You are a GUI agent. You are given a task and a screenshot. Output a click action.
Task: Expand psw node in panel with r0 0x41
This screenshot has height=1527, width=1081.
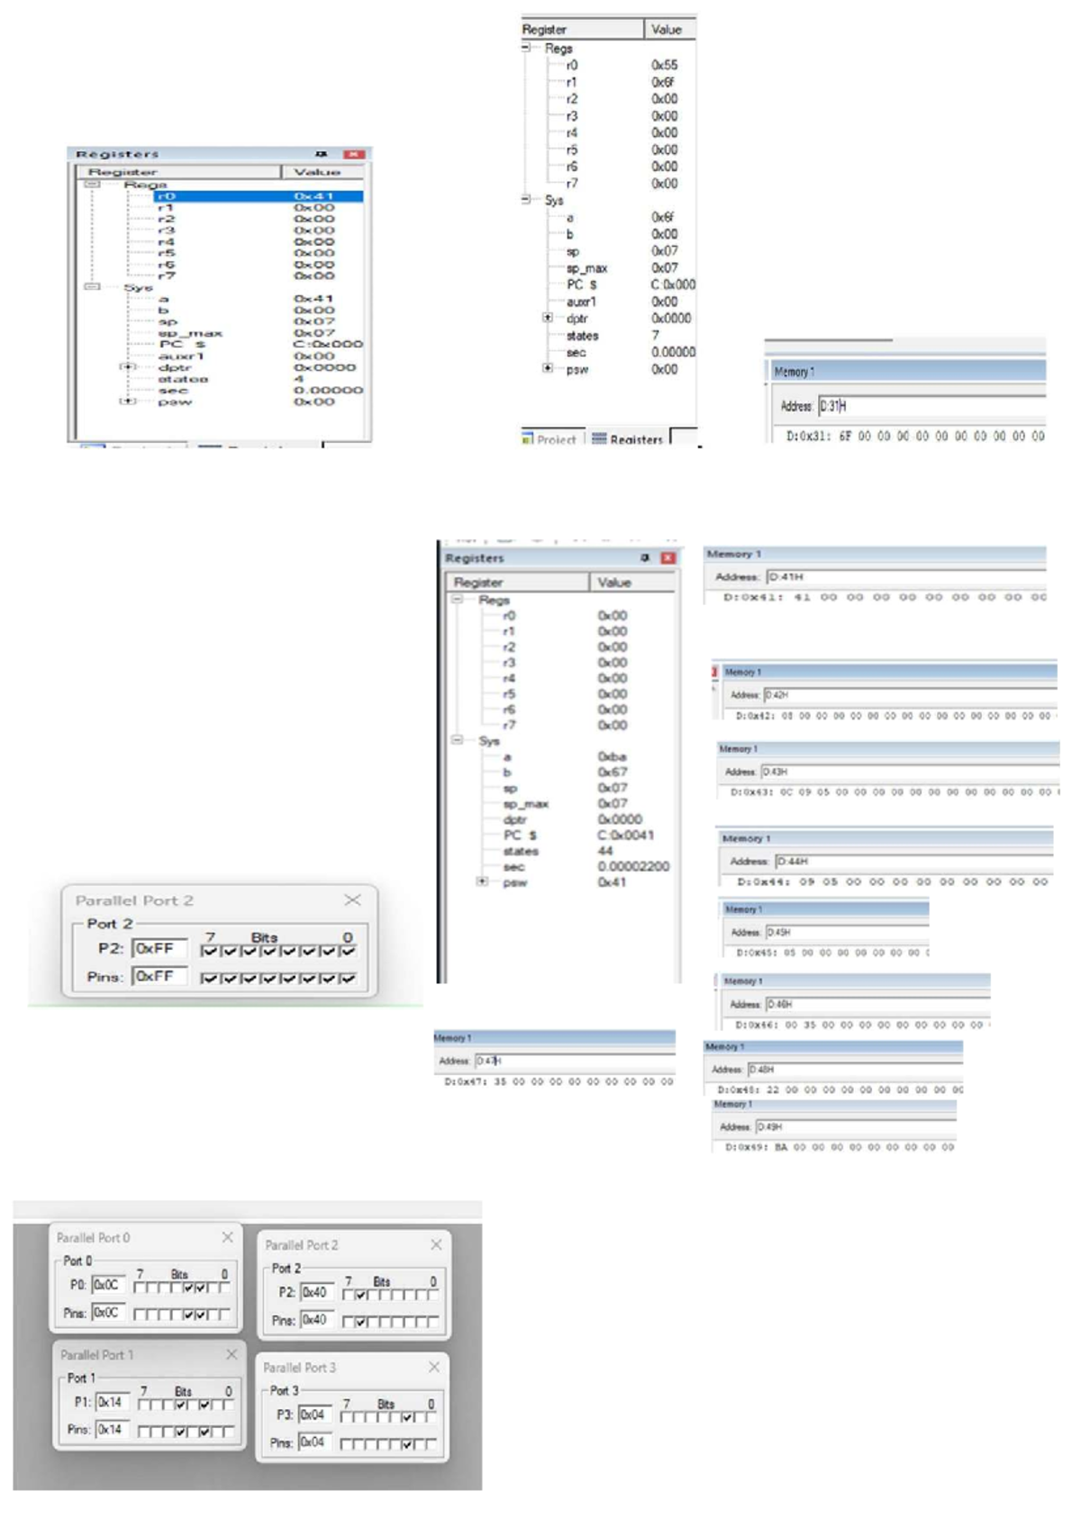128,402
